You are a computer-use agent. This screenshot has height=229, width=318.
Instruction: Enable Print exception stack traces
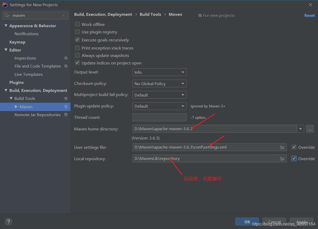pos(77,48)
